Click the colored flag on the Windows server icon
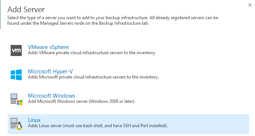The image size is (255, 136). click(20, 102)
